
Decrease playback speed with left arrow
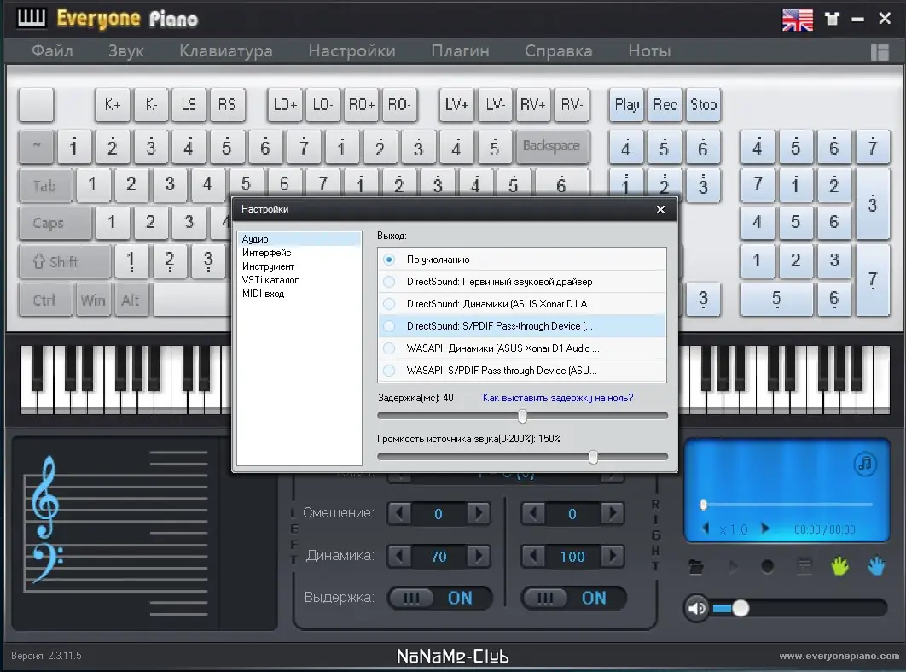[x=706, y=529]
